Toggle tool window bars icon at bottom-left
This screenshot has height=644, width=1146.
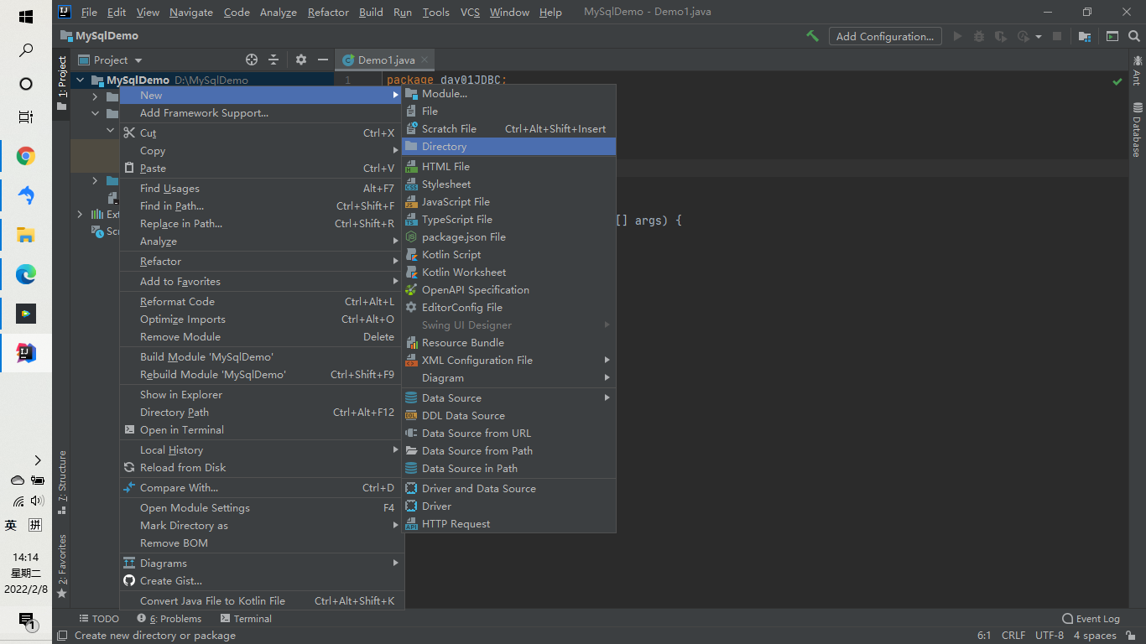[x=60, y=636]
